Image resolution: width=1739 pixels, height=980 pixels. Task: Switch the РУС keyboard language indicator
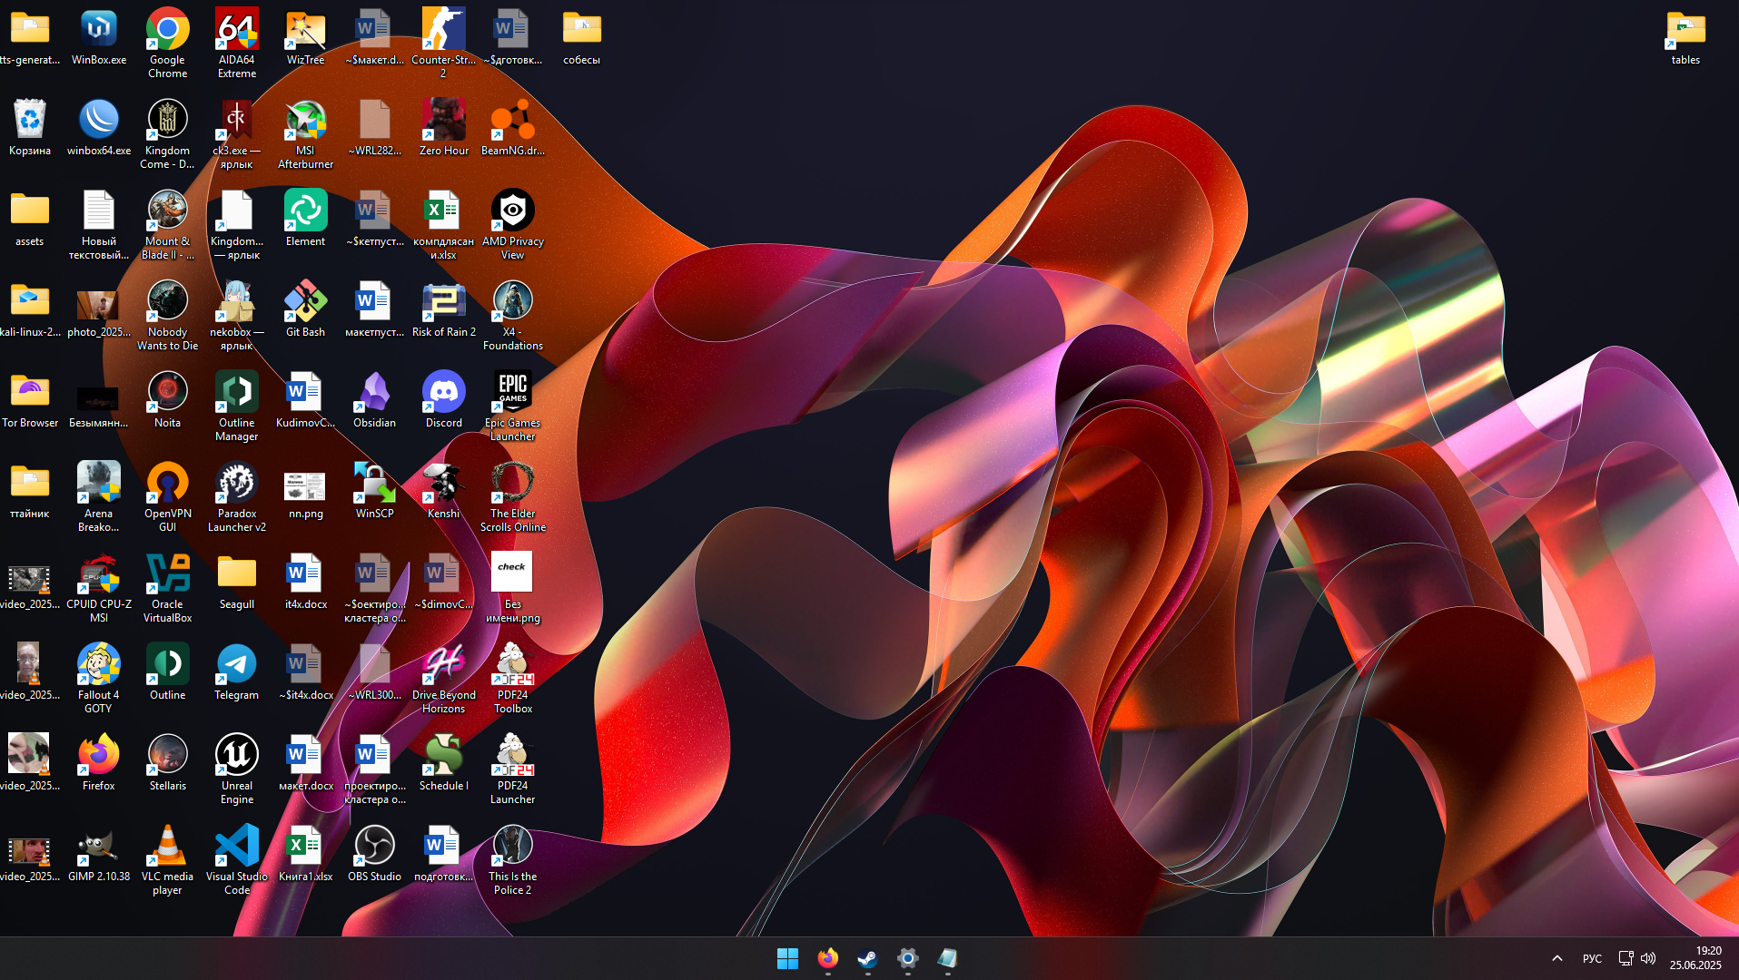coord(1592,958)
